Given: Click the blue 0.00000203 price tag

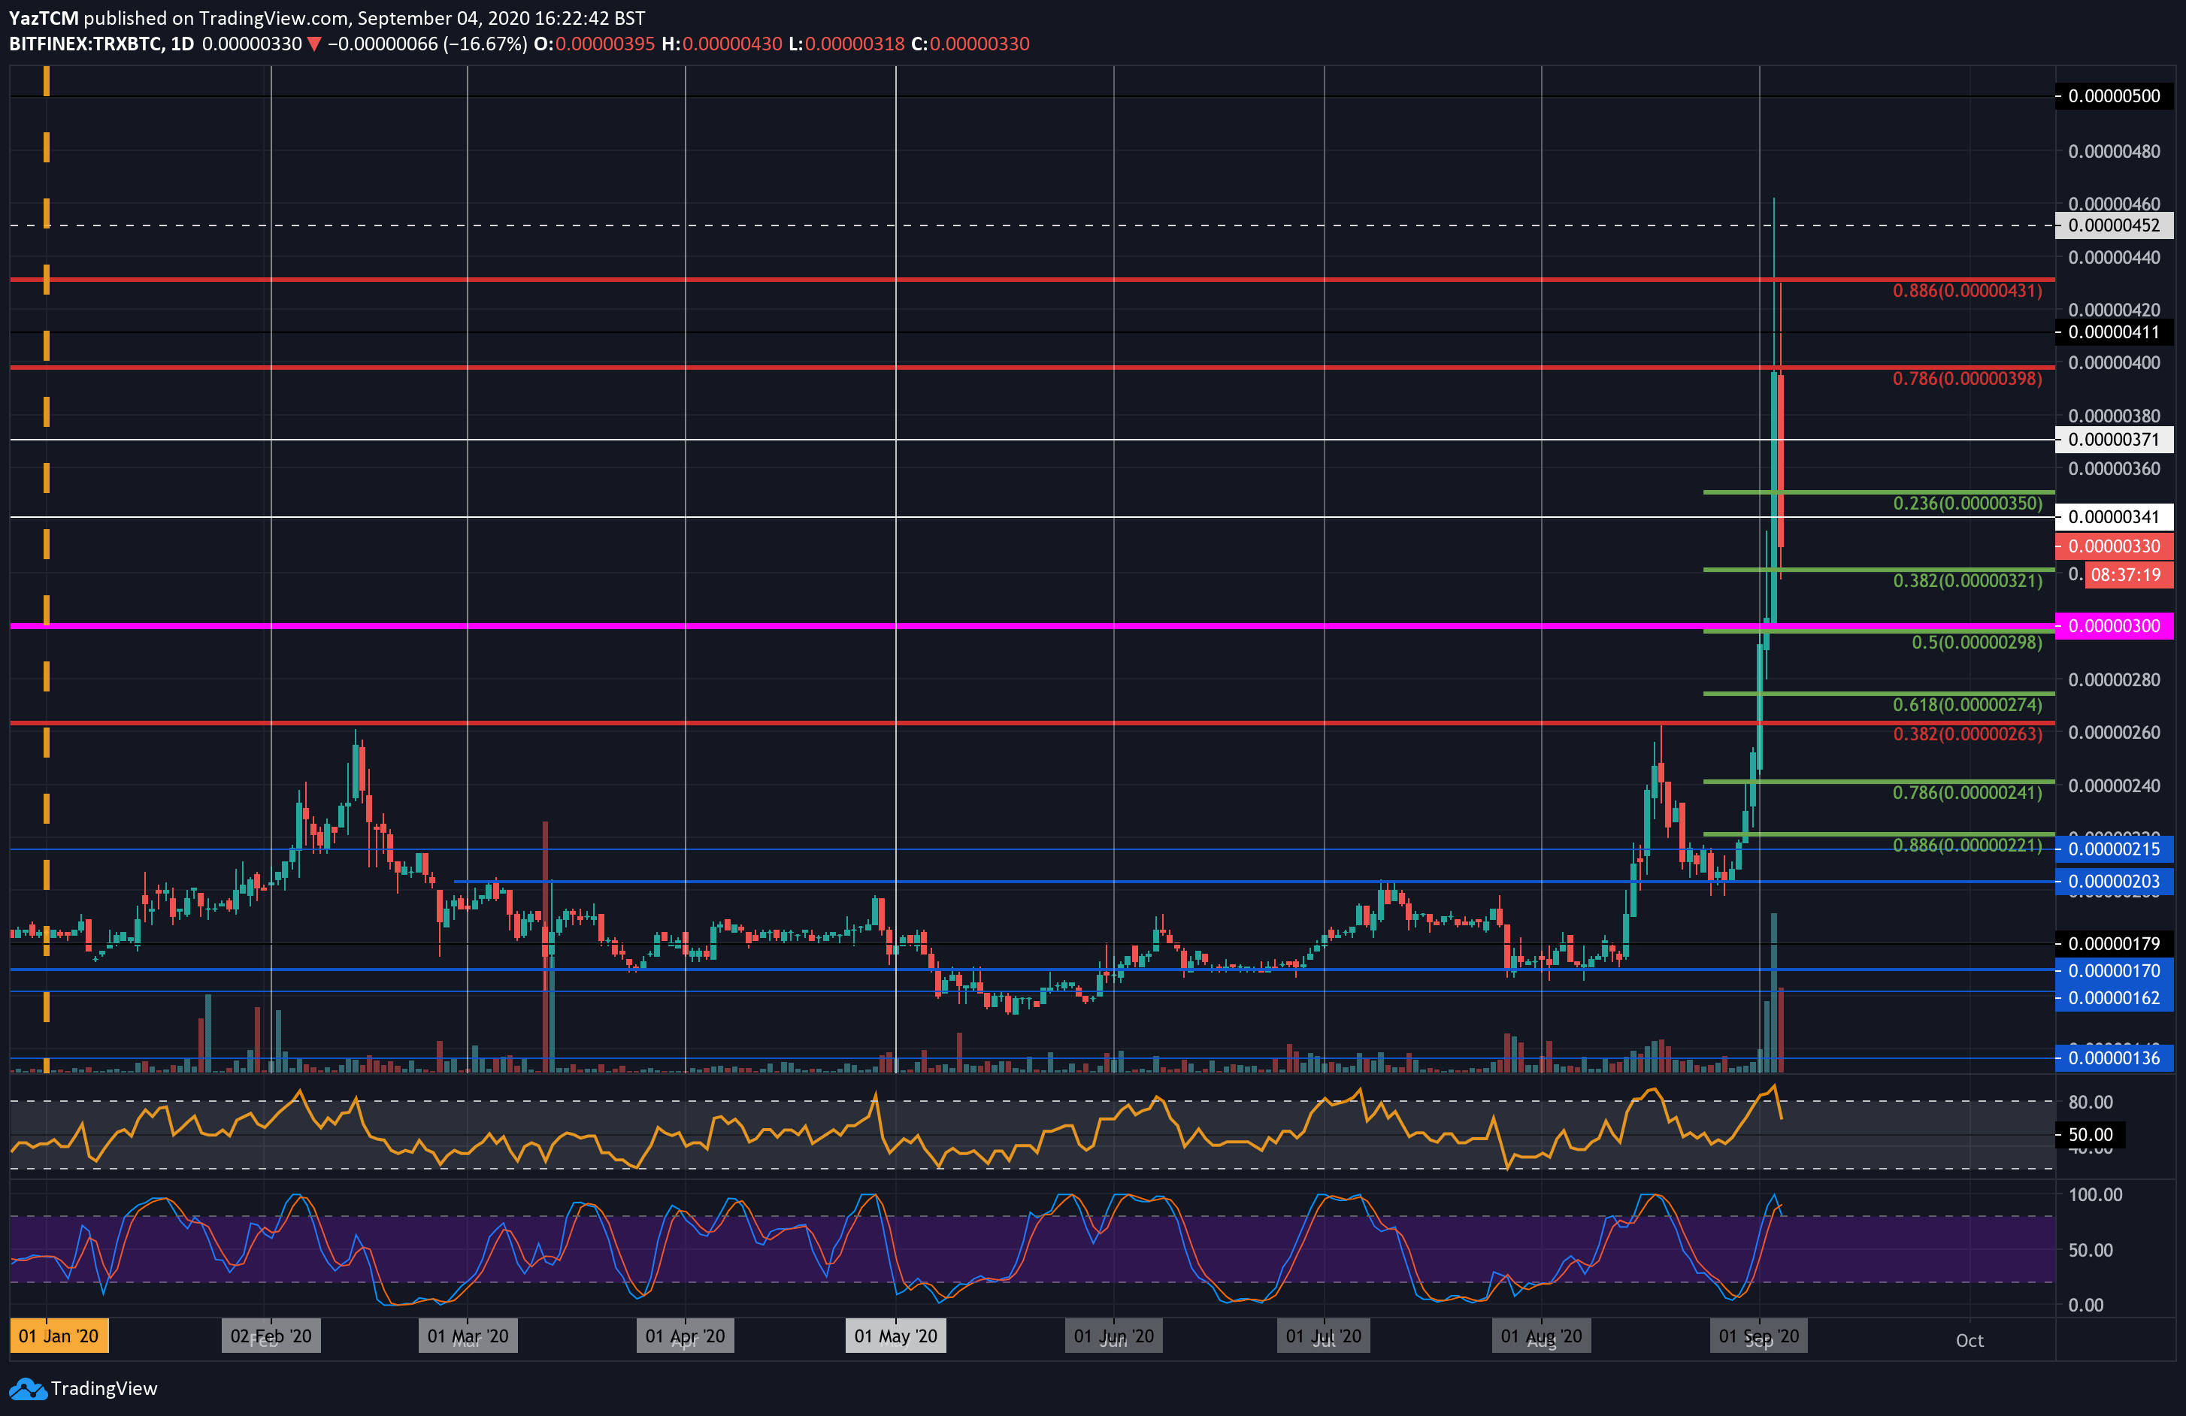Looking at the screenshot, I should 2113,882.
